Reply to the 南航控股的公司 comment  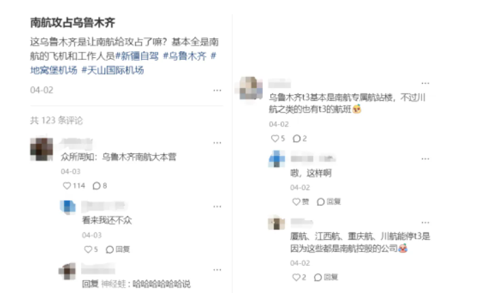pos(326,277)
